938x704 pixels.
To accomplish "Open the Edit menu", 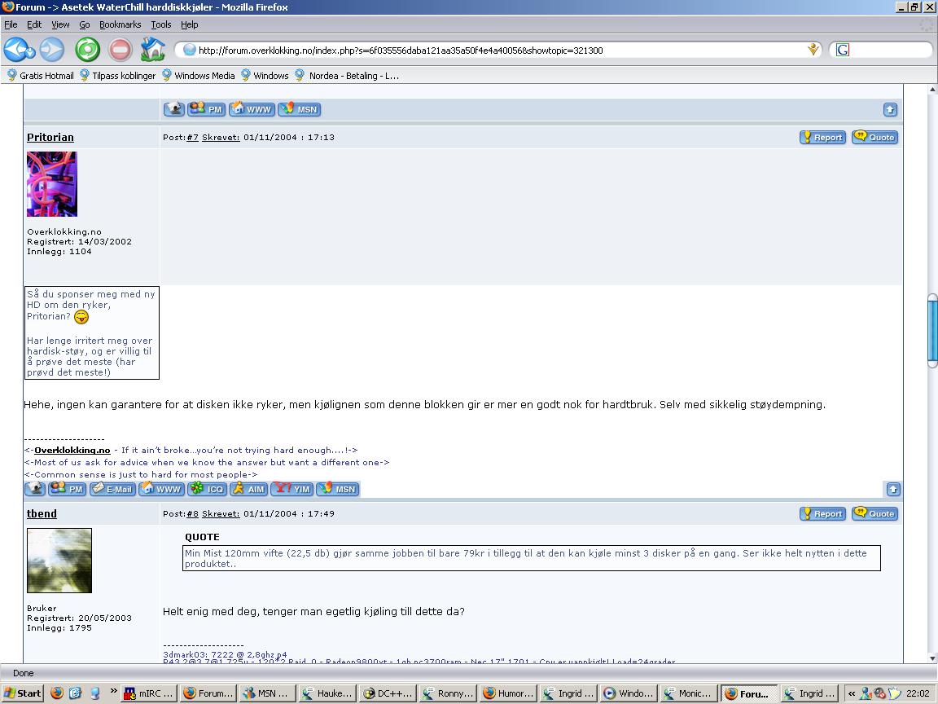I will (34, 24).
